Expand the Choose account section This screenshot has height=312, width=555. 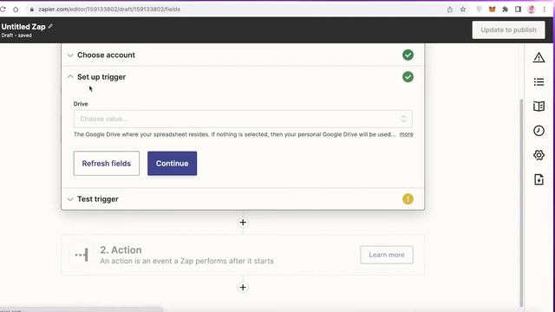[243, 55]
